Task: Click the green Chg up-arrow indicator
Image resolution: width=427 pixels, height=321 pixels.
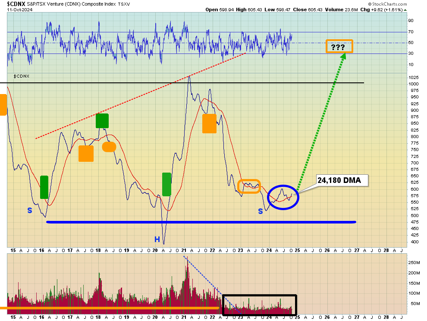Action: pyautogui.click(x=405, y=10)
